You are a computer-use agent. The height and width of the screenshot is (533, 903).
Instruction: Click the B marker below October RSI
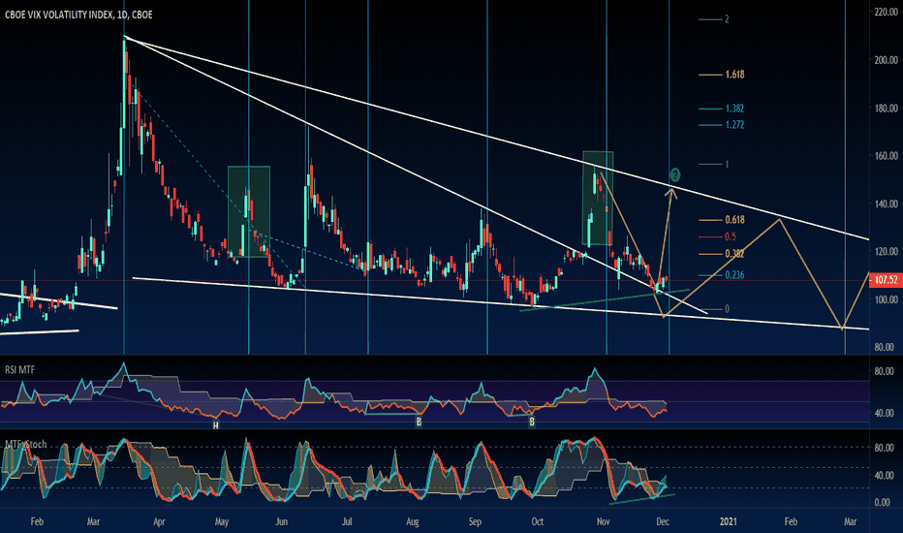532,422
